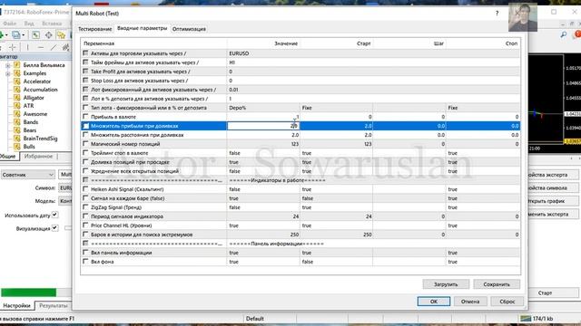
Task: Click the ATR indicator icon in Navigator
Action: 17,106
